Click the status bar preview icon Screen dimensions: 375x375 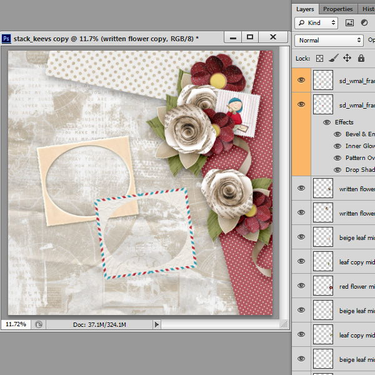tap(39, 324)
